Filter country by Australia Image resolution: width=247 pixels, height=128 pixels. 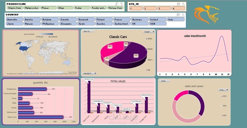[14, 19]
